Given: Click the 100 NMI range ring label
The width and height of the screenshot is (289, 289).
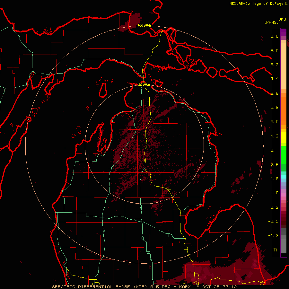Looking at the screenshot, I should pyautogui.click(x=144, y=25).
